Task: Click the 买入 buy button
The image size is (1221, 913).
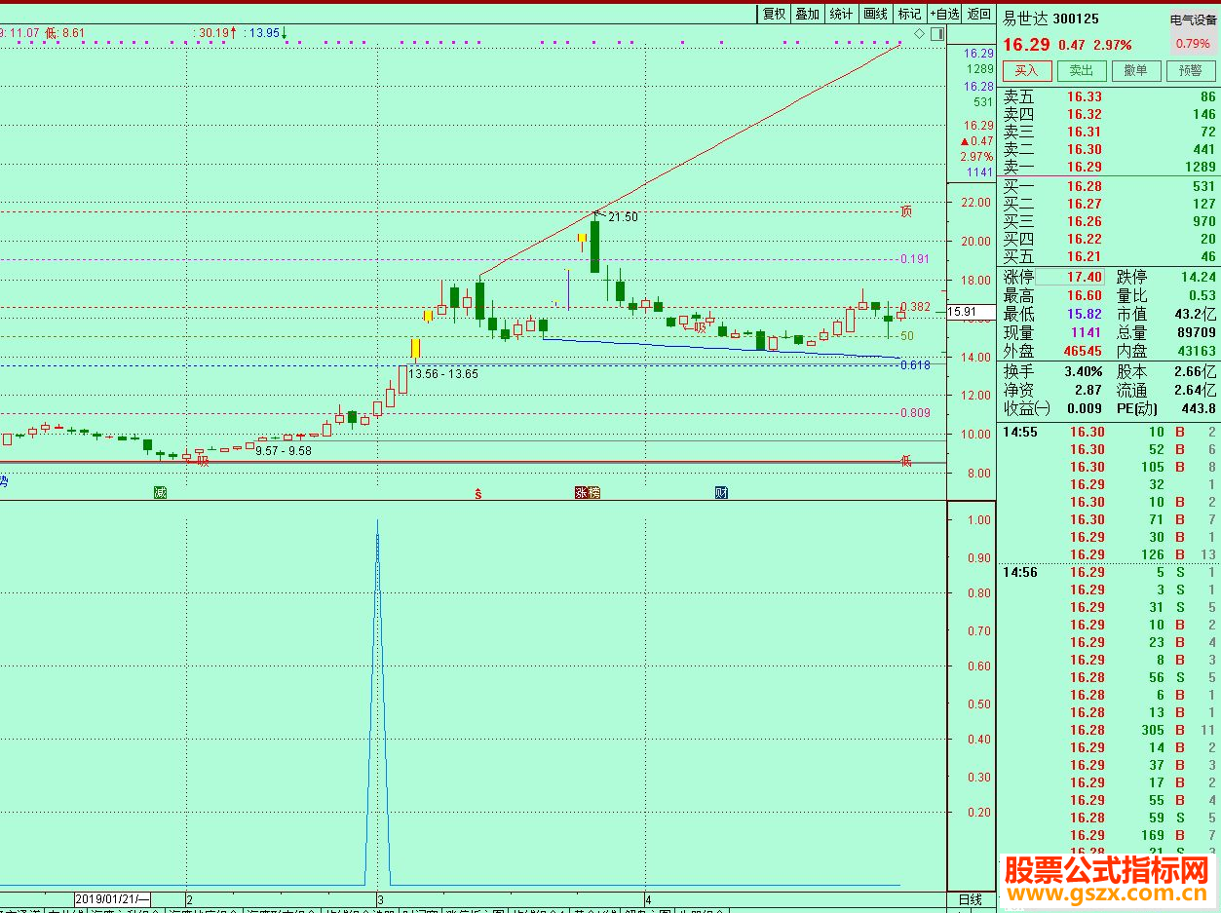Action: point(1027,71)
